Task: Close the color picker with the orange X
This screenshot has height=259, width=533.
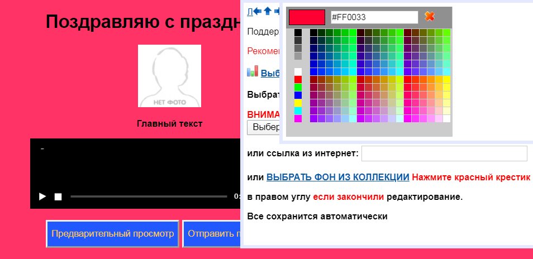Action: pos(429,17)
